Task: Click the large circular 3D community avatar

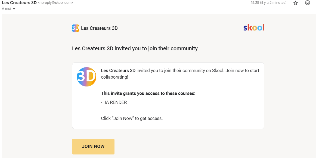Action: pyautogui.click(x=87, y=77)
